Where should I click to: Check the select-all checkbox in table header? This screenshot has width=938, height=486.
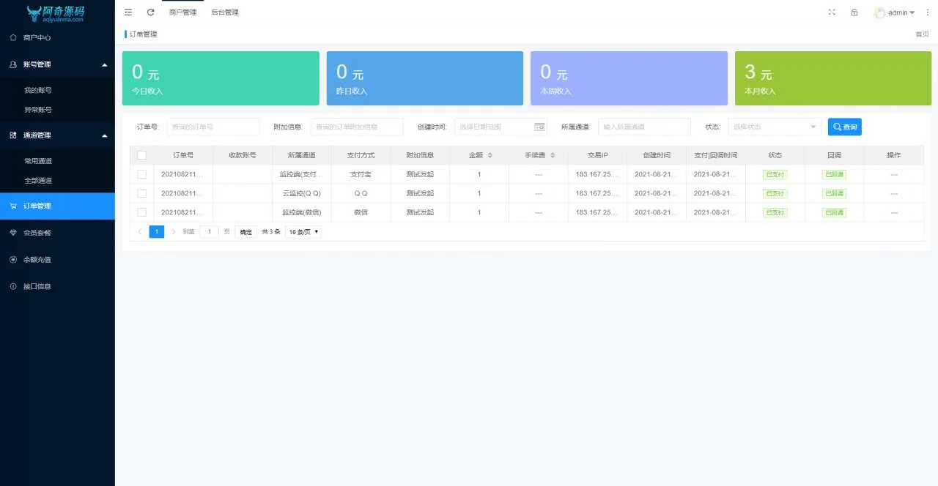(141, 154)
